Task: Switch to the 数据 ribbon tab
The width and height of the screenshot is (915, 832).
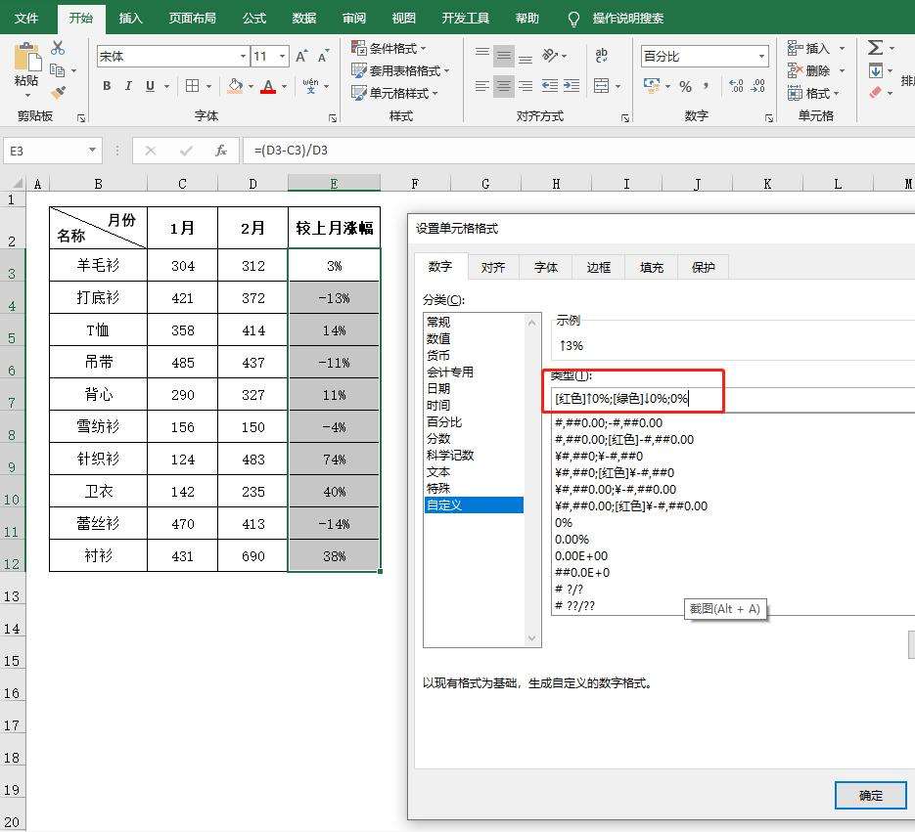Action: pyautogui.click(x=304, y=18)
